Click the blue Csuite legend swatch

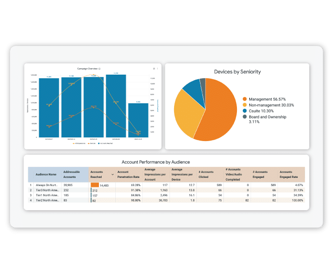pyautogui.click(x=245, y=111)
